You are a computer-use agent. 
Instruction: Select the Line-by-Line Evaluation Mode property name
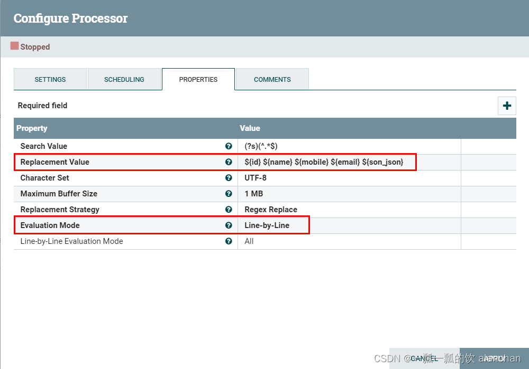pos(71,241)
